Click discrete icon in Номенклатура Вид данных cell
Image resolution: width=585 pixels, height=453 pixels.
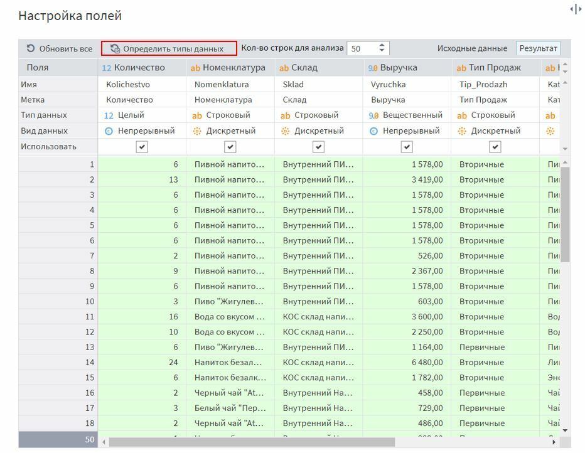[x=197, y=131]
